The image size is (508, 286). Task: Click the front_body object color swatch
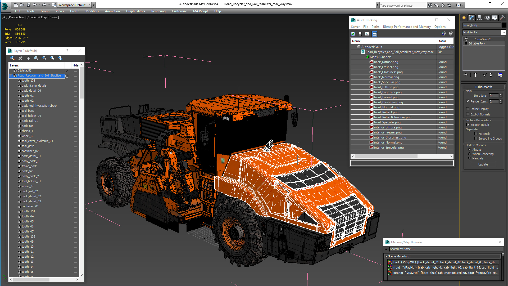pos(504,25)
